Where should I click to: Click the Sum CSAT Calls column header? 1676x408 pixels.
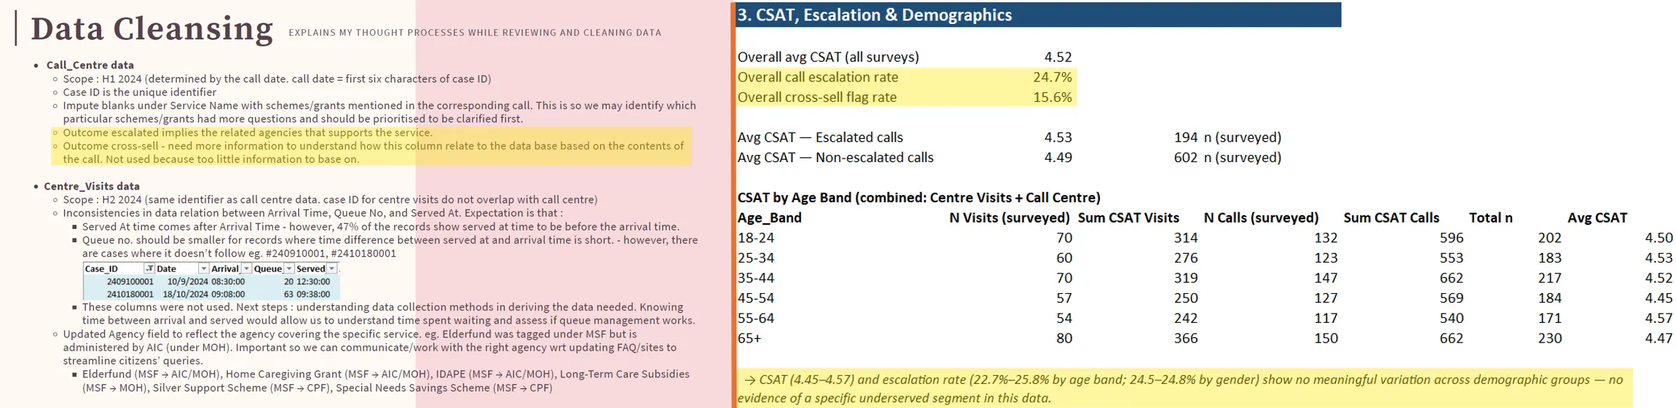[x=1391, y=218]
